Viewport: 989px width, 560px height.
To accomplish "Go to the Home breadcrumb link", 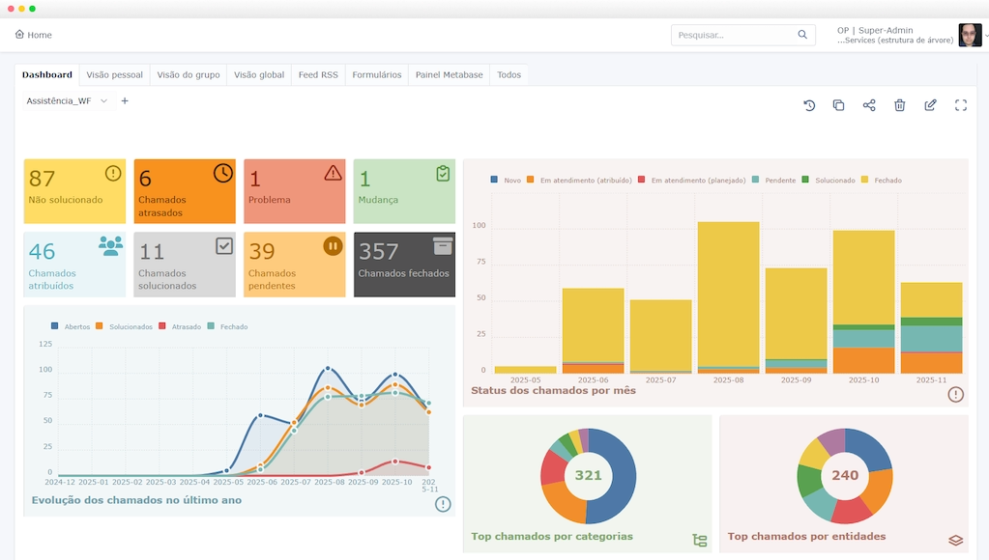I will [34, 35].
